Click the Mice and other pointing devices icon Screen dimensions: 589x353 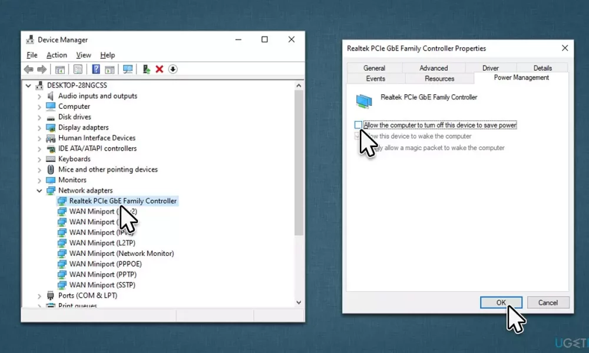coord(50,169)
